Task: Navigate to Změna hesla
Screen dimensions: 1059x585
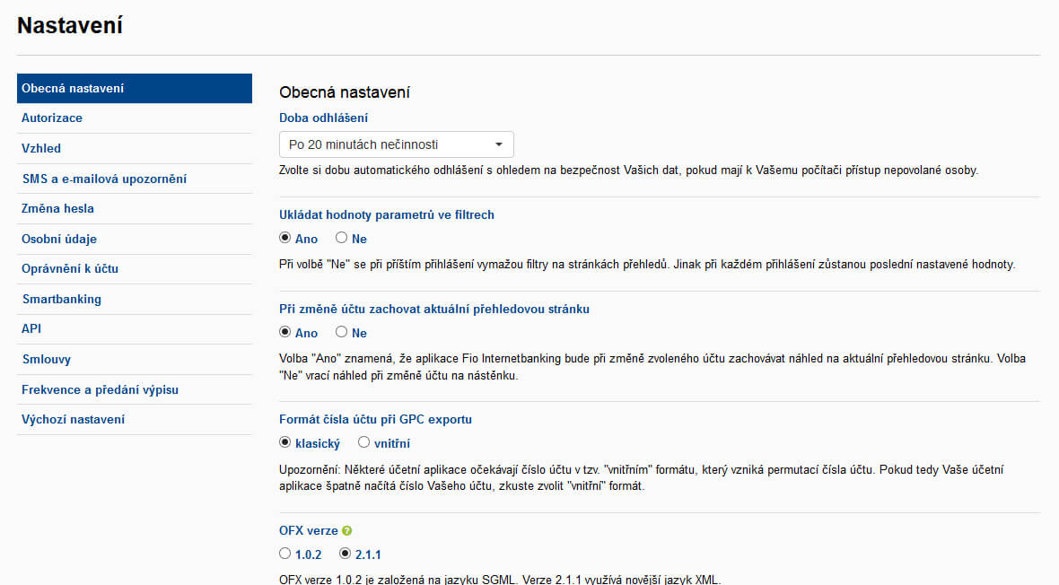Action: tap(57, 208)
